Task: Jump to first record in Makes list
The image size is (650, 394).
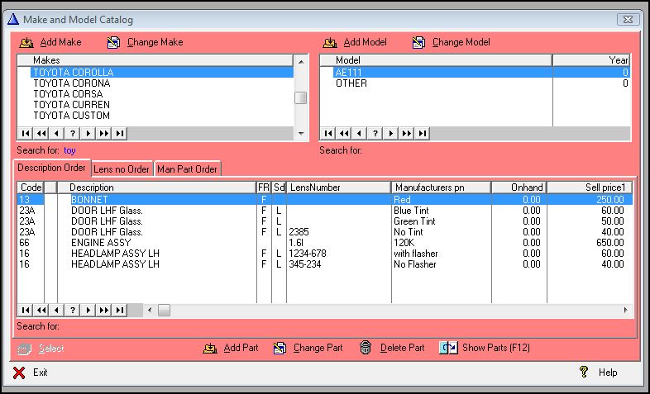Action: coord(26,133)
